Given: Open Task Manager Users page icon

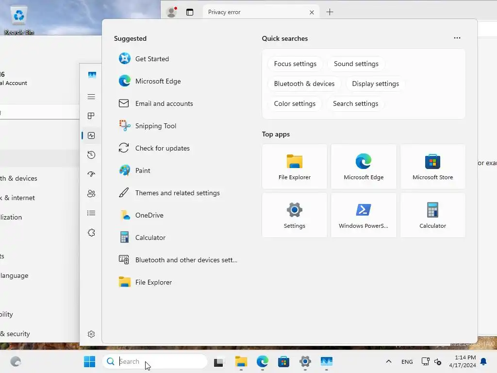Looking at the screenshot, I should [91, 193].
